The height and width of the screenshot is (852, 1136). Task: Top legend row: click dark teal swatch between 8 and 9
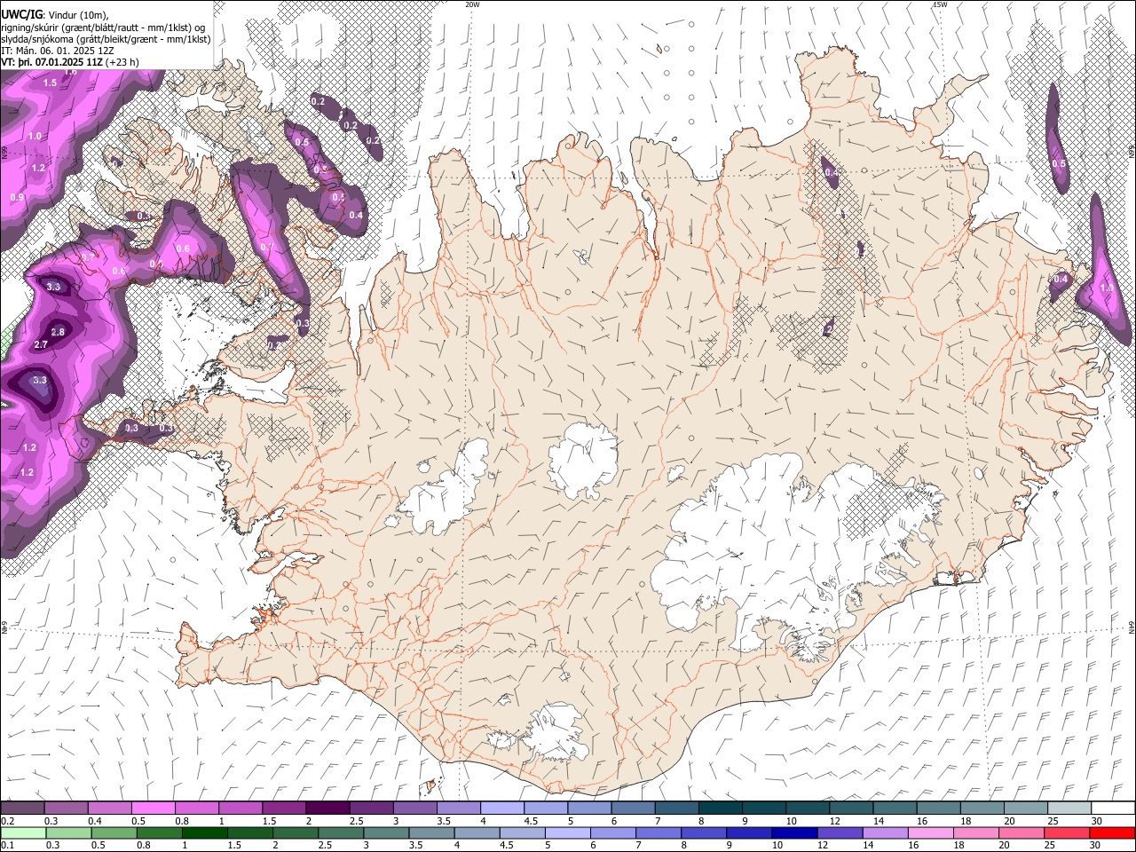pos(721,808)
